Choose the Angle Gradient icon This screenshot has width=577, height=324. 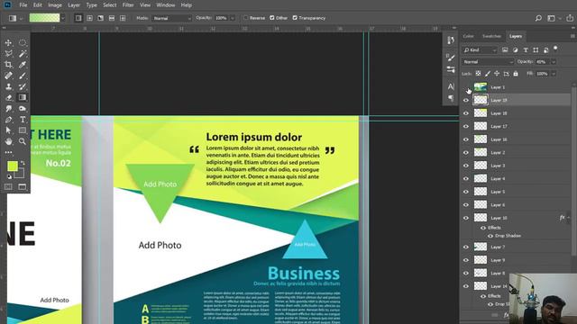point(100,18)
